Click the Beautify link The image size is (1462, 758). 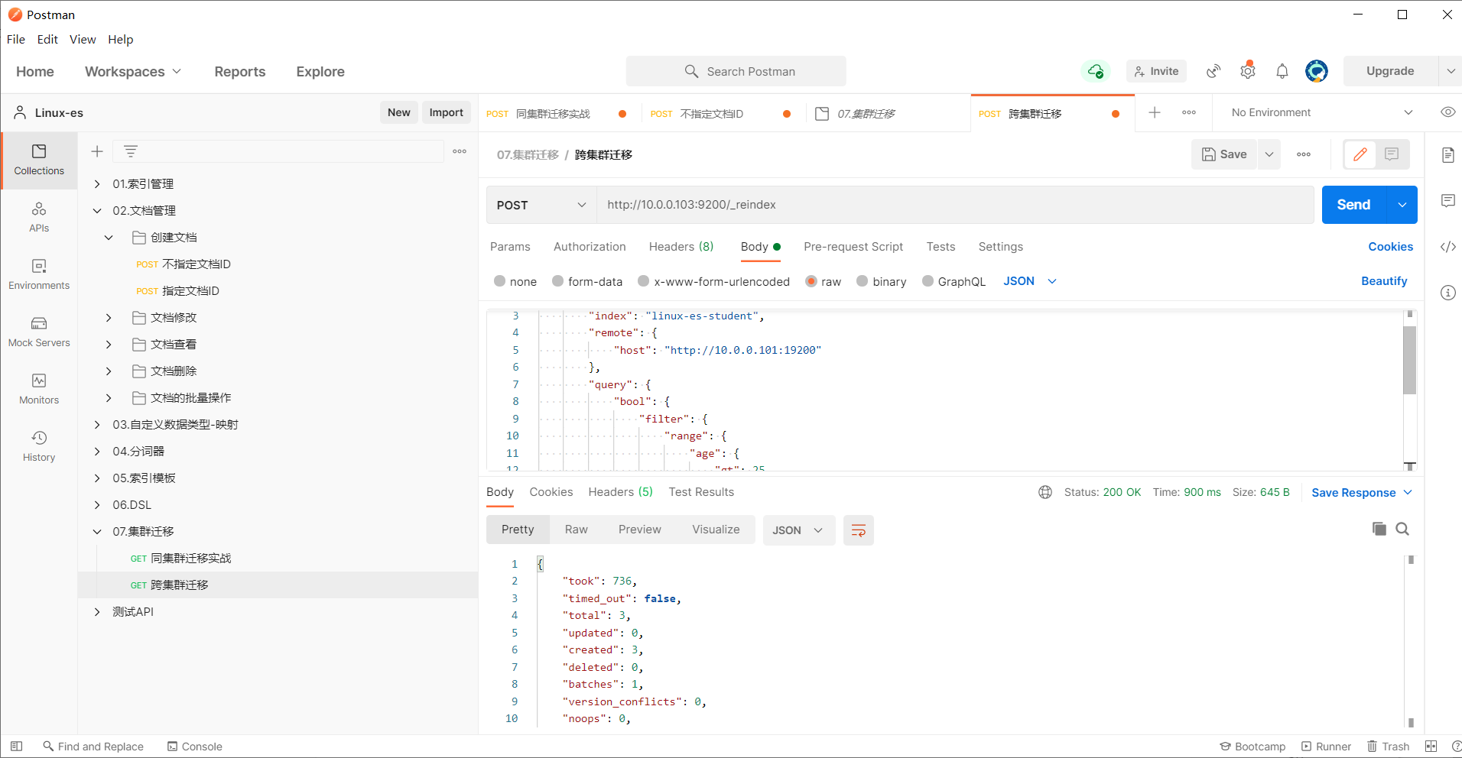pyautogui.click(x=1384, y=281)
